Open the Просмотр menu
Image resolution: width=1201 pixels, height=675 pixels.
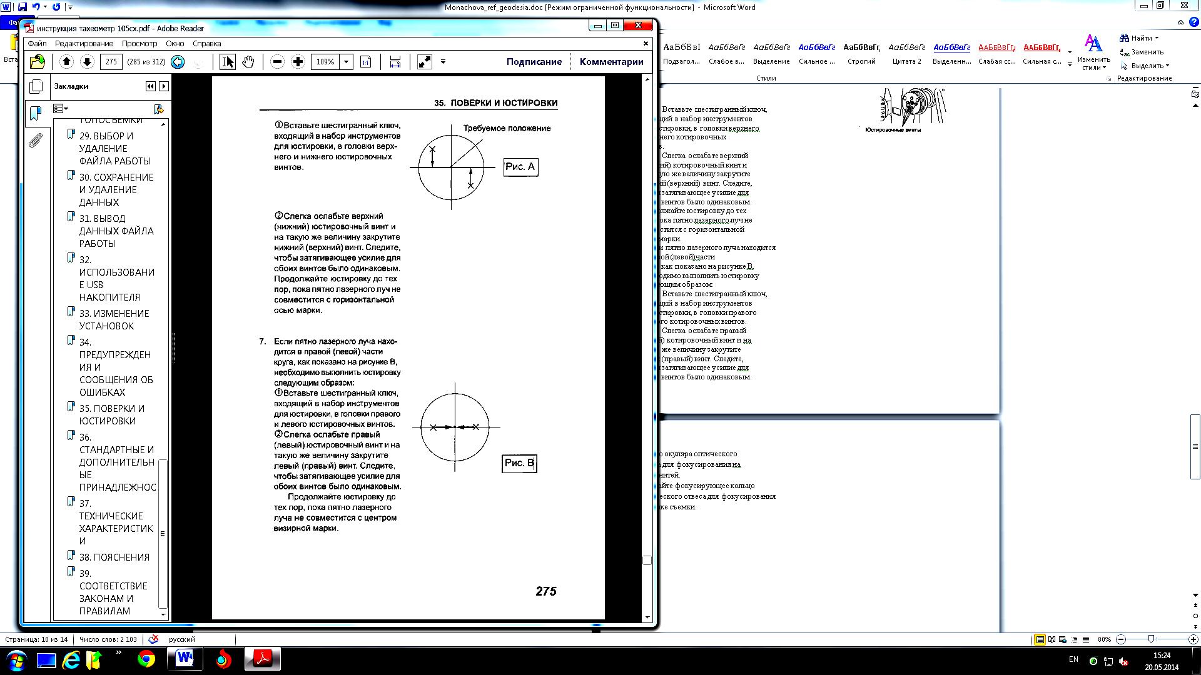click(139, 43)
